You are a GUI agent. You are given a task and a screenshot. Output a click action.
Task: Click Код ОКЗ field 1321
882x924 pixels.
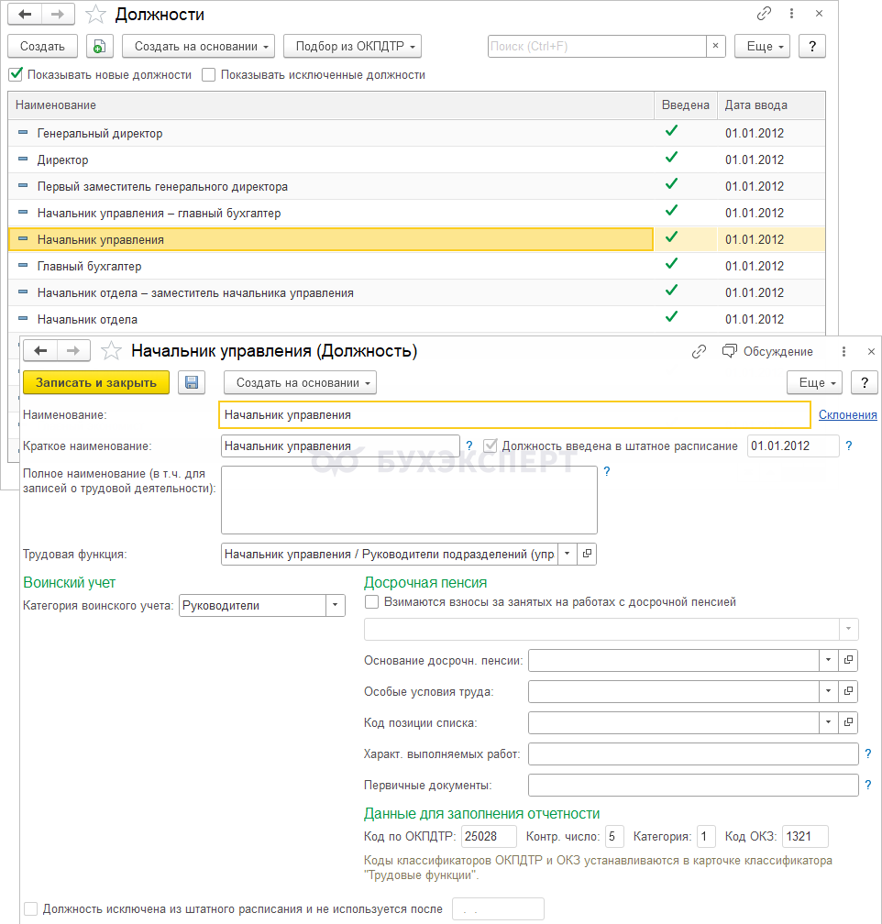coord(805,836)
